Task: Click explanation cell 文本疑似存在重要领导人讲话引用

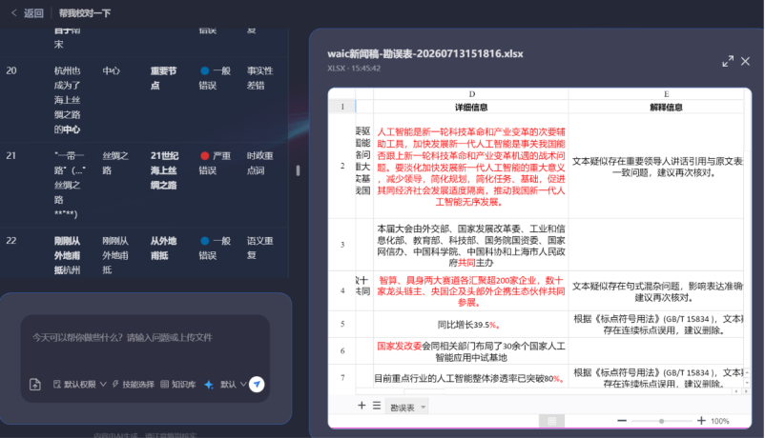Action: click(x=656, y=167)
